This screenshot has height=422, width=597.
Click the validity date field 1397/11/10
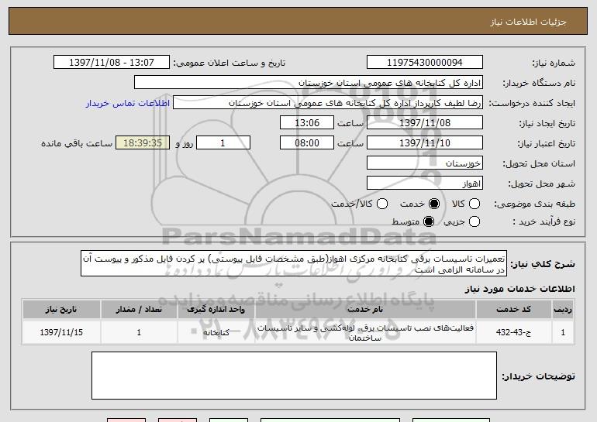click(423, 143)
